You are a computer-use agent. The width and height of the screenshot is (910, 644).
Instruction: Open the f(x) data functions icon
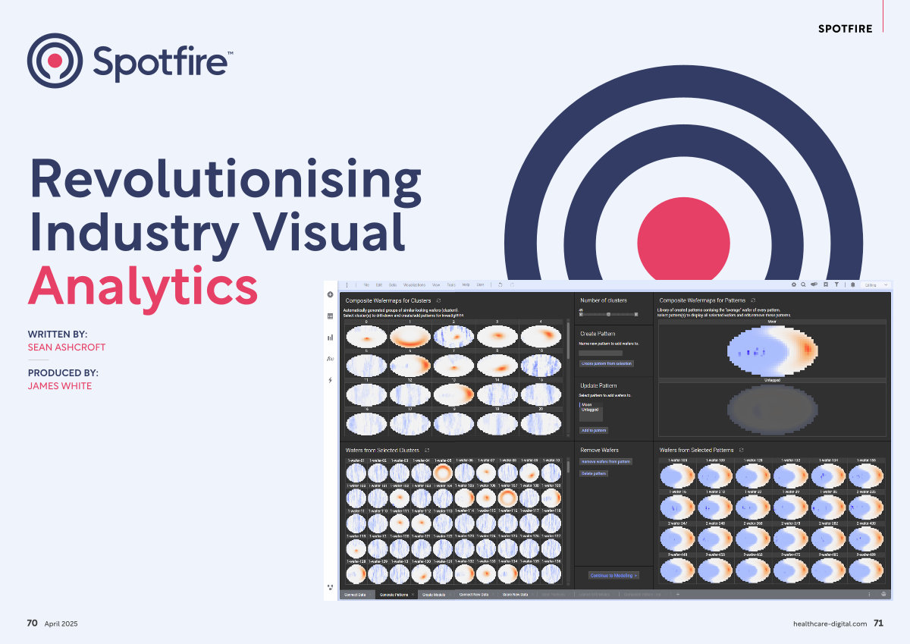(330, 358)
